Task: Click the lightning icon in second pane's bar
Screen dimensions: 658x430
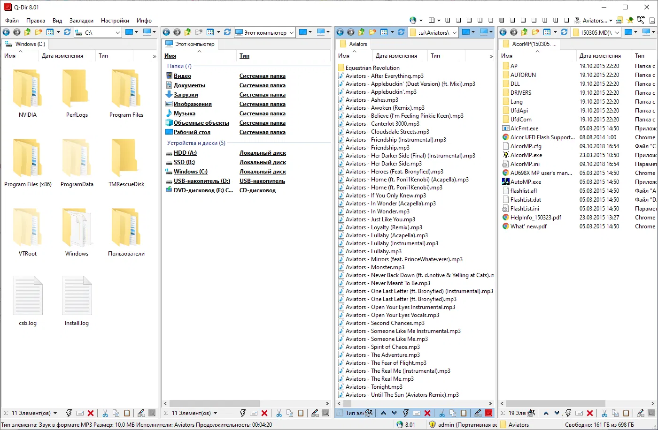Action: pyautogui.click(x=243, y=413)
